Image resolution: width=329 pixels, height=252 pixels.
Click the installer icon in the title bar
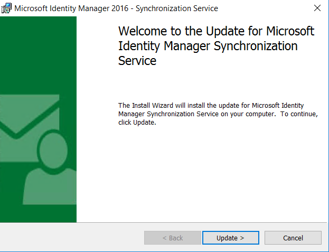6,8
